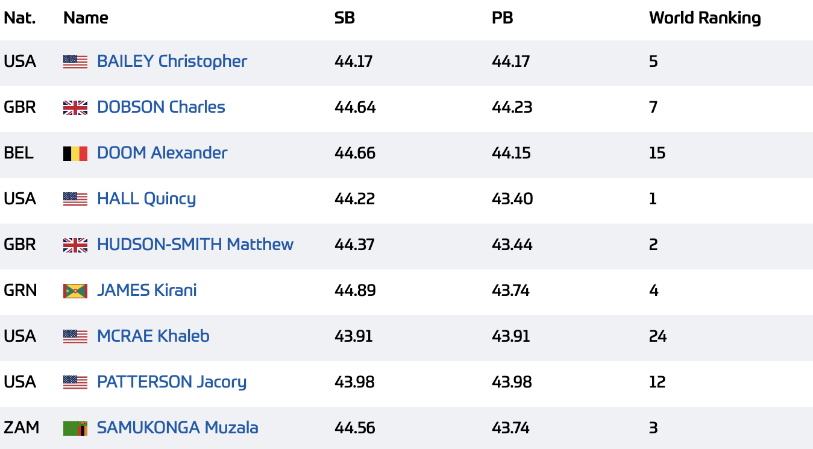Click the Zambian flag beside SAMUKONGA Muzala
This screenshot has height=449, width=813.
click(x=75, y=428)
